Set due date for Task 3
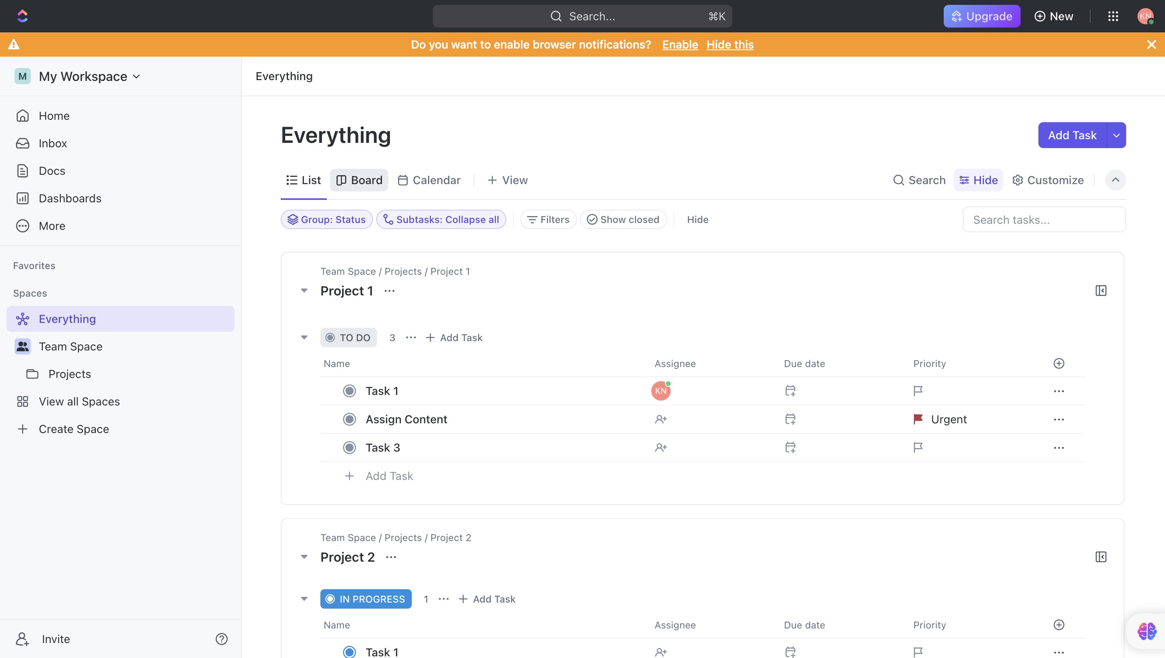 790,448
